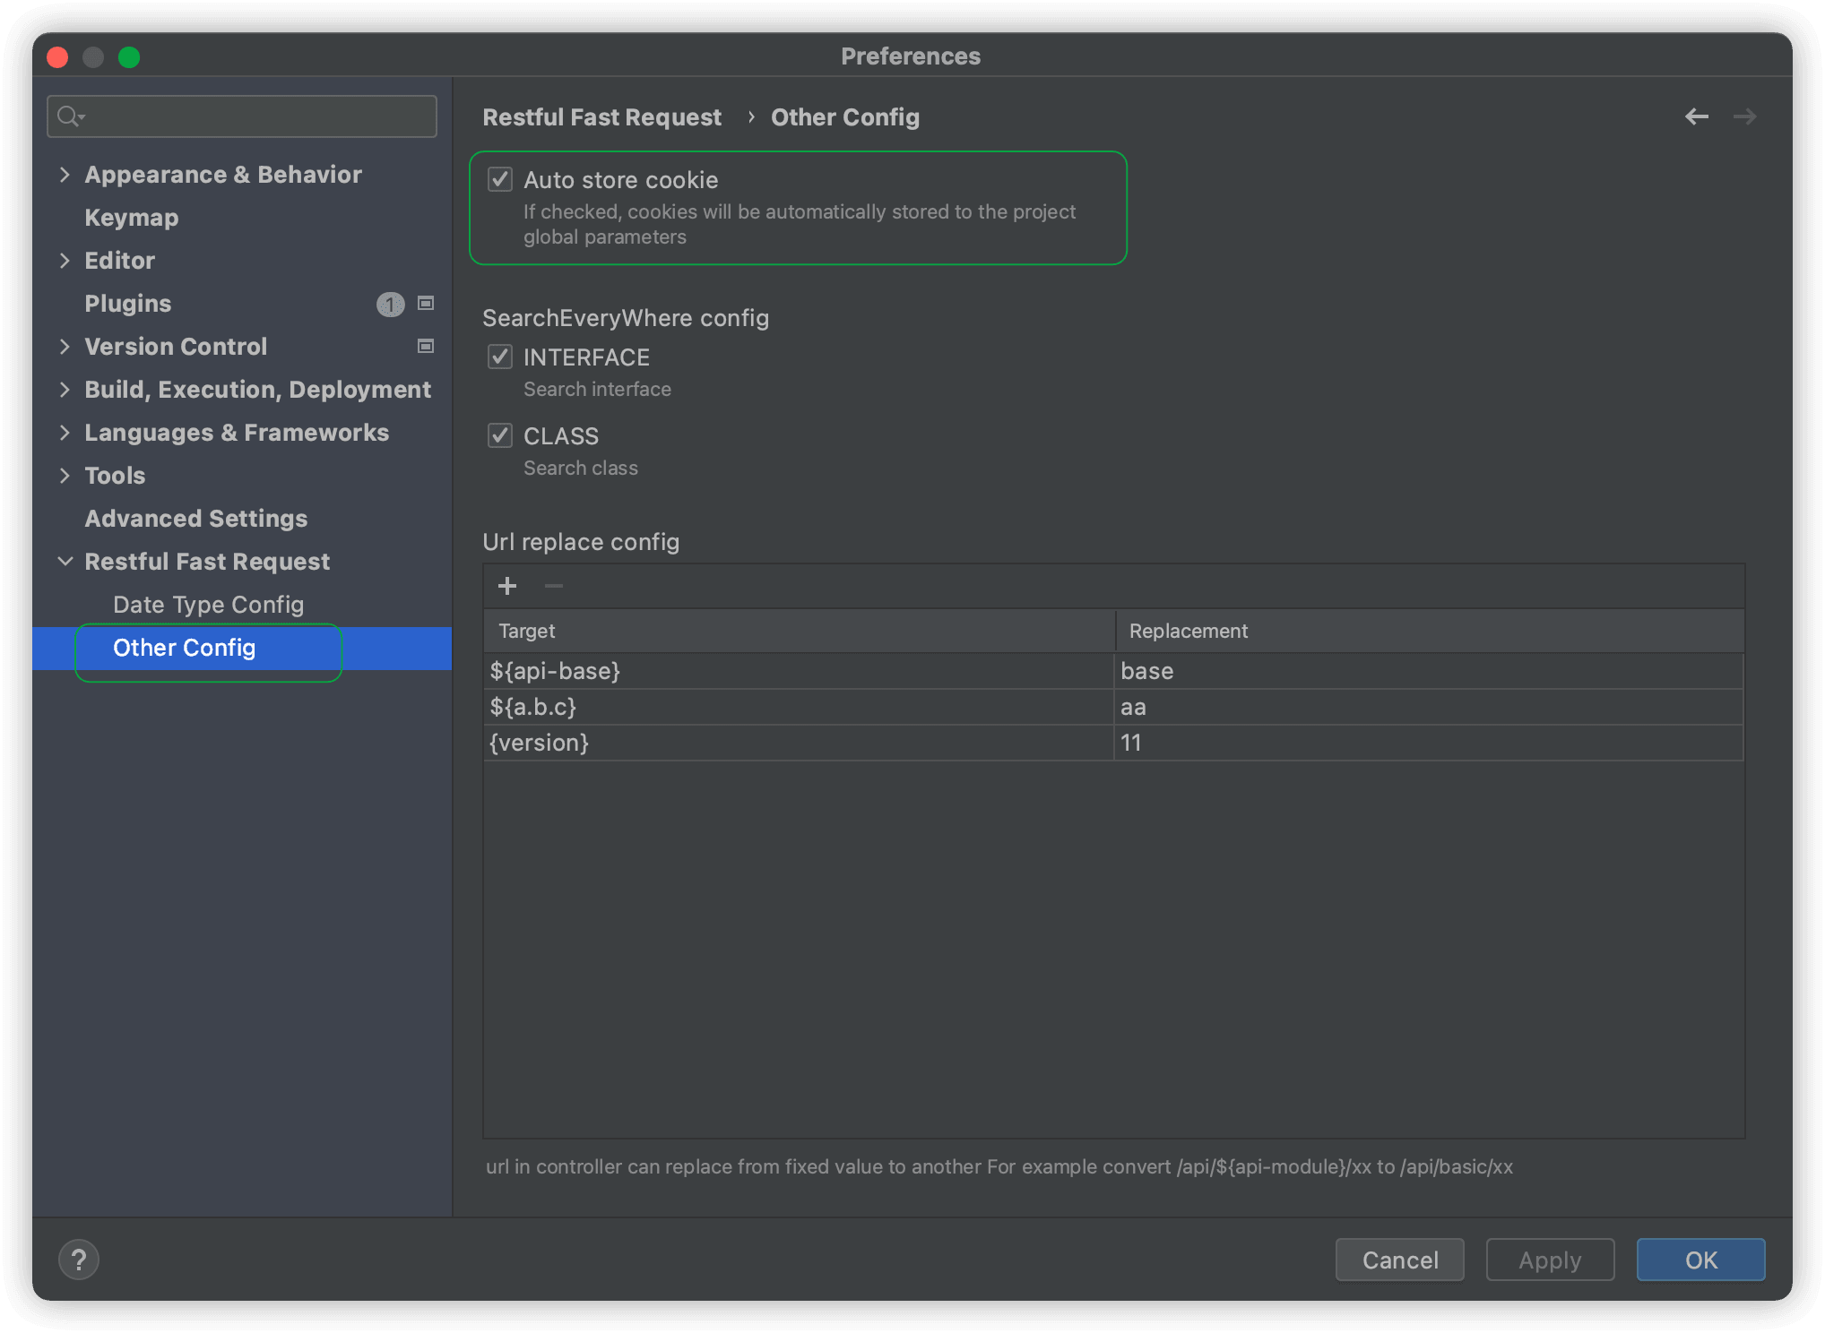Expand the Tools settings node
The width and height of the screenshot is (1825, 1333).
tap(65, 476)
